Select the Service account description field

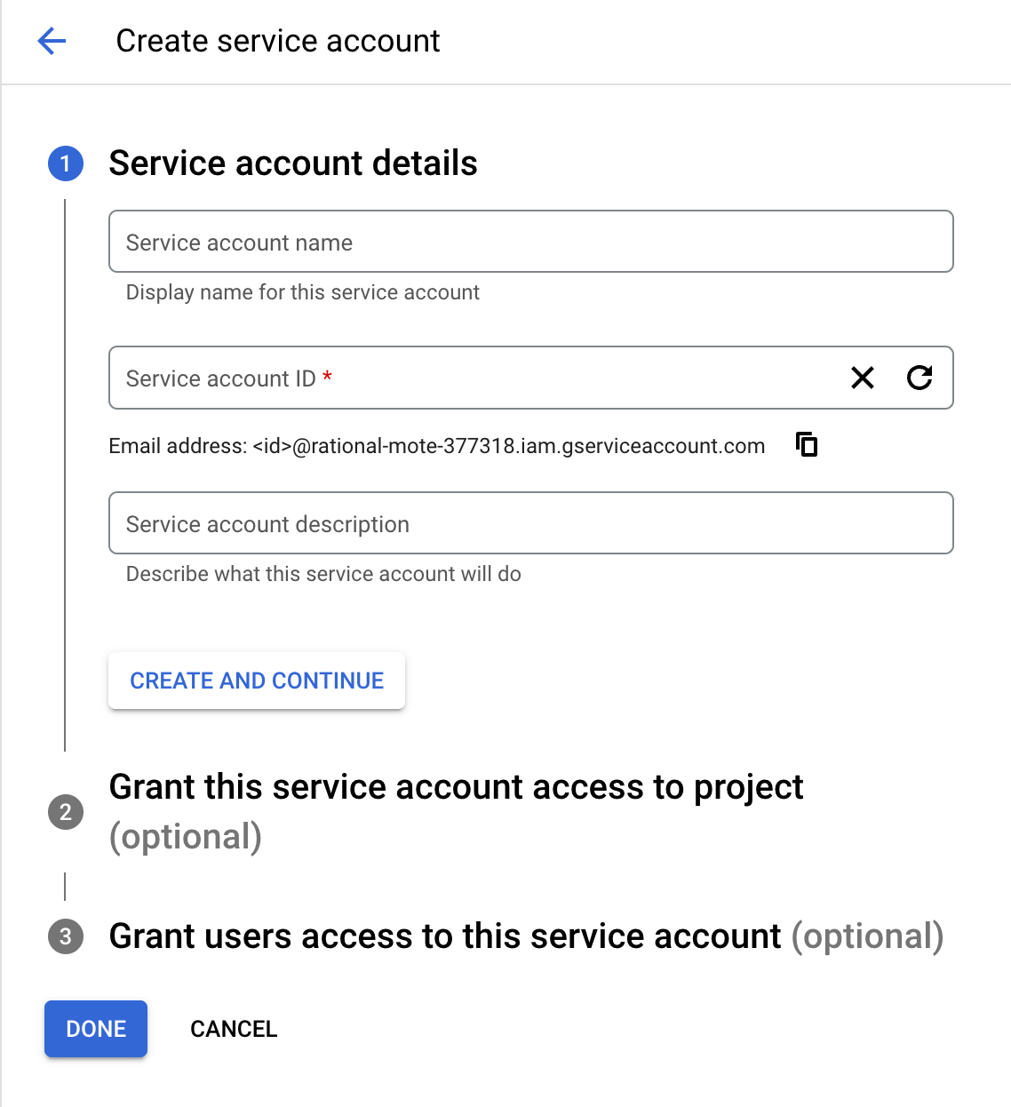530,523
